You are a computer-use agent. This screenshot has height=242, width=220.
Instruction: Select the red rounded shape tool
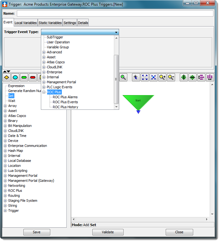[33, 77]
